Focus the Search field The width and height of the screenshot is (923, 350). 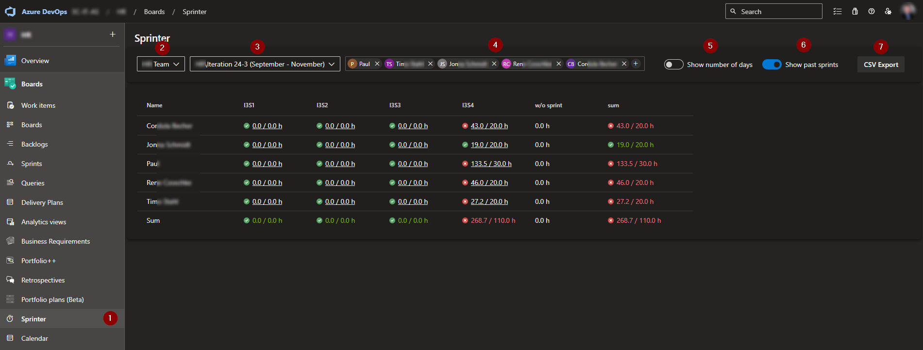pos(773,11)
